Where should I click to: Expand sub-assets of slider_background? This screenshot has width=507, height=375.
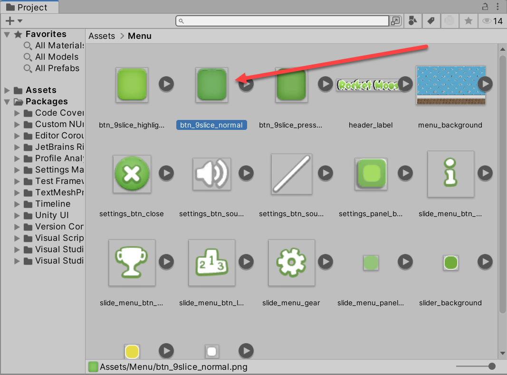coord(485,262)
